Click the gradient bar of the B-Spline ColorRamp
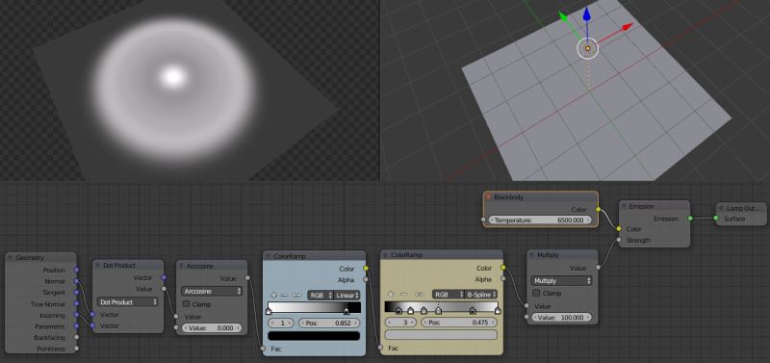This screenshot has height=363, width=770. point(441,306)
